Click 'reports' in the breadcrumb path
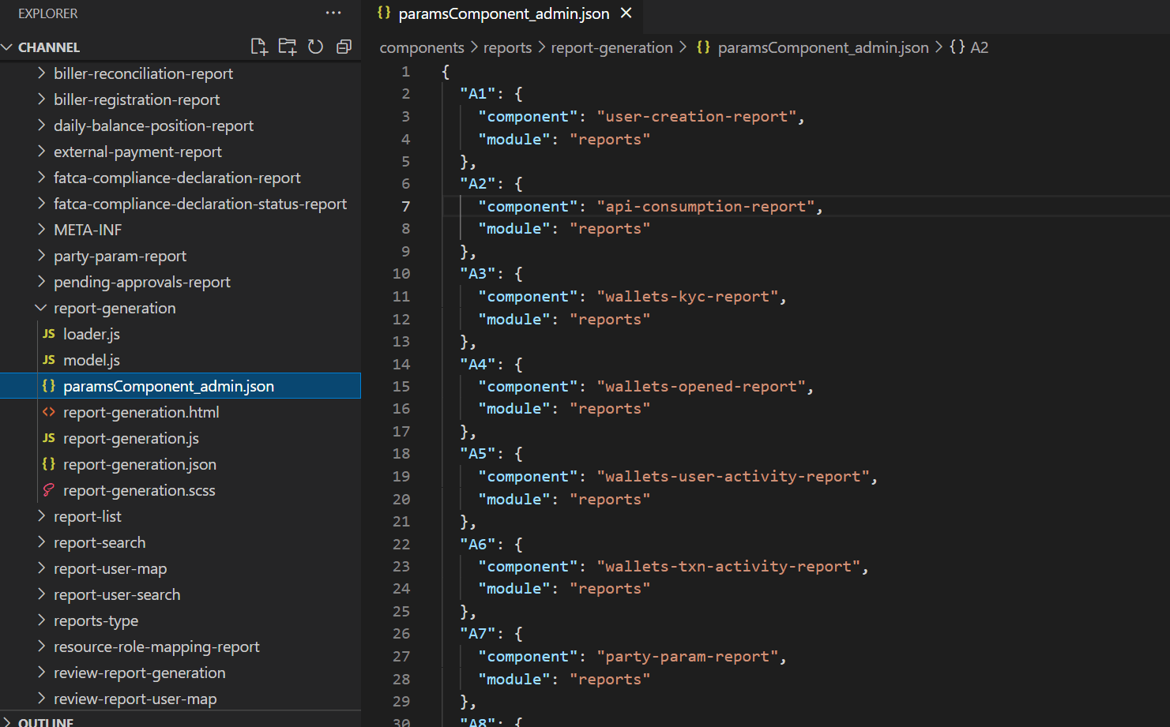The width and height of the screenshot is (1170, 727). pos(507,47)
